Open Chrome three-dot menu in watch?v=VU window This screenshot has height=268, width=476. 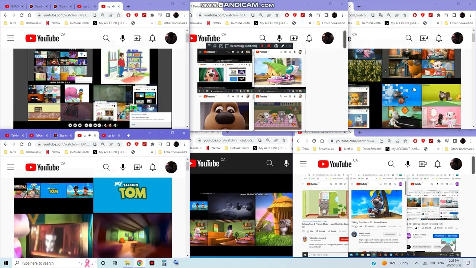(x=342, y=15)
